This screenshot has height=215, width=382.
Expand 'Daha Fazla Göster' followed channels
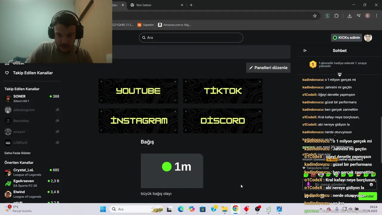coord(18,153)
